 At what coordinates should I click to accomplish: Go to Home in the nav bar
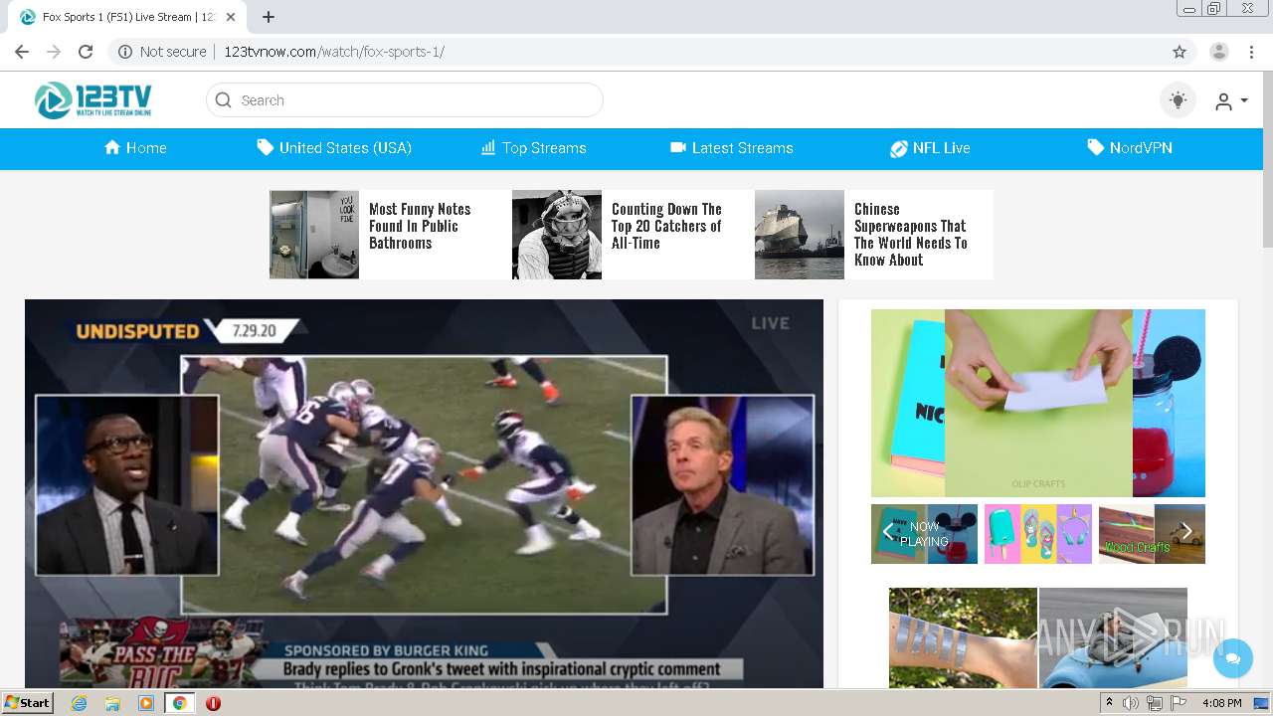click(135, 148)
